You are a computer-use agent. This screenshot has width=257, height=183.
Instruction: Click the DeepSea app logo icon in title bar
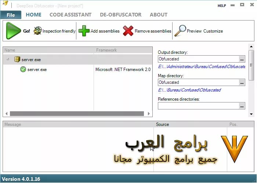click(6, 3)
